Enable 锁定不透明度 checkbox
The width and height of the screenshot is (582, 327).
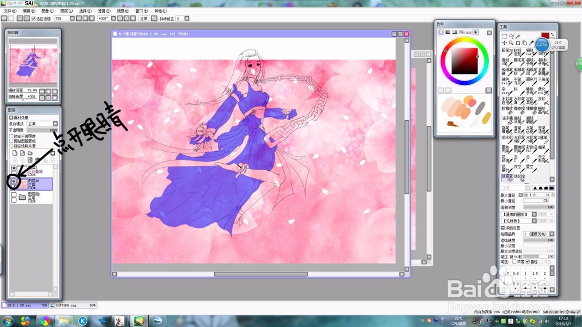pos(11,136)
